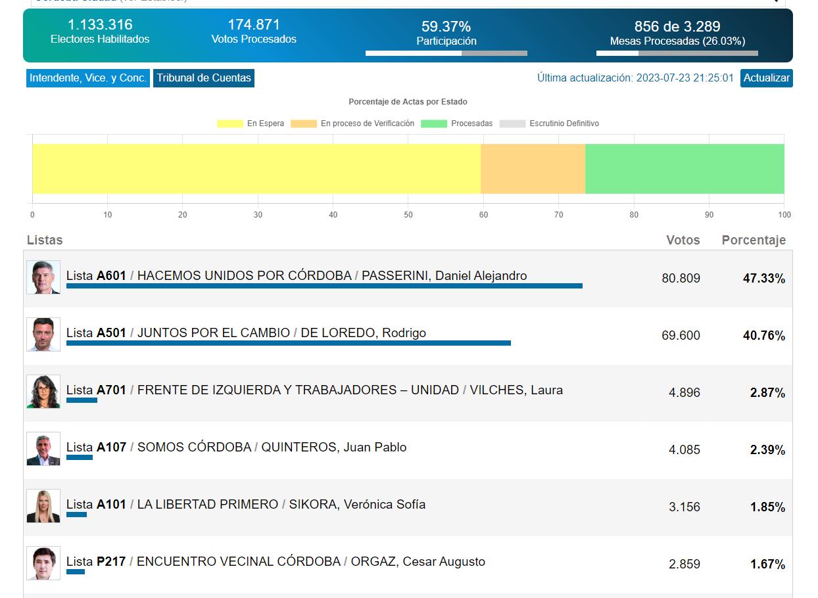Switch to 'Intendente, Vice. y Conc.' tab
Screen dimensions: 818x598
(x=88, y=78)
